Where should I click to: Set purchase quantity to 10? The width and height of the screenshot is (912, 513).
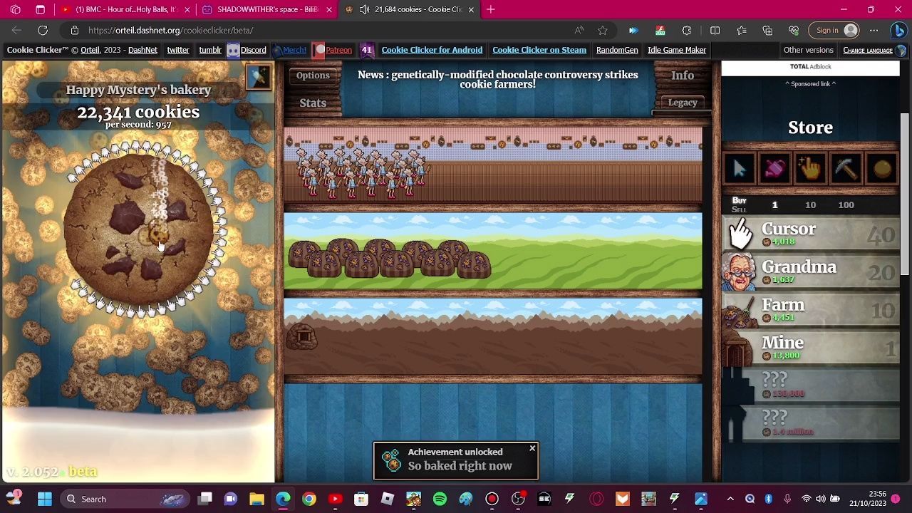[x=810, y=204]
